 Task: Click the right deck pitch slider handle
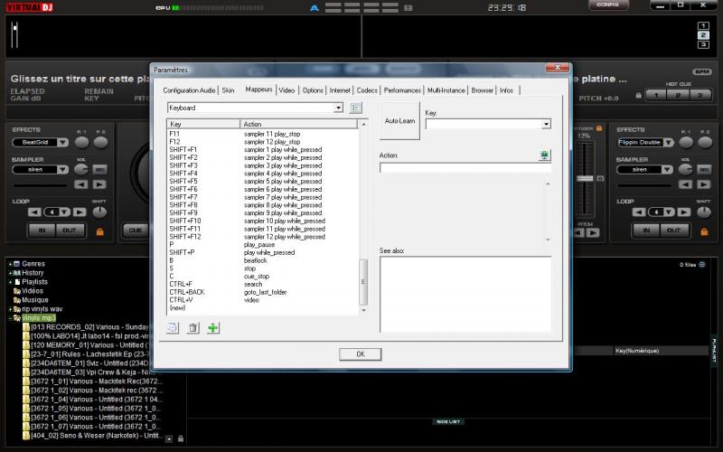tap(585, 178)
